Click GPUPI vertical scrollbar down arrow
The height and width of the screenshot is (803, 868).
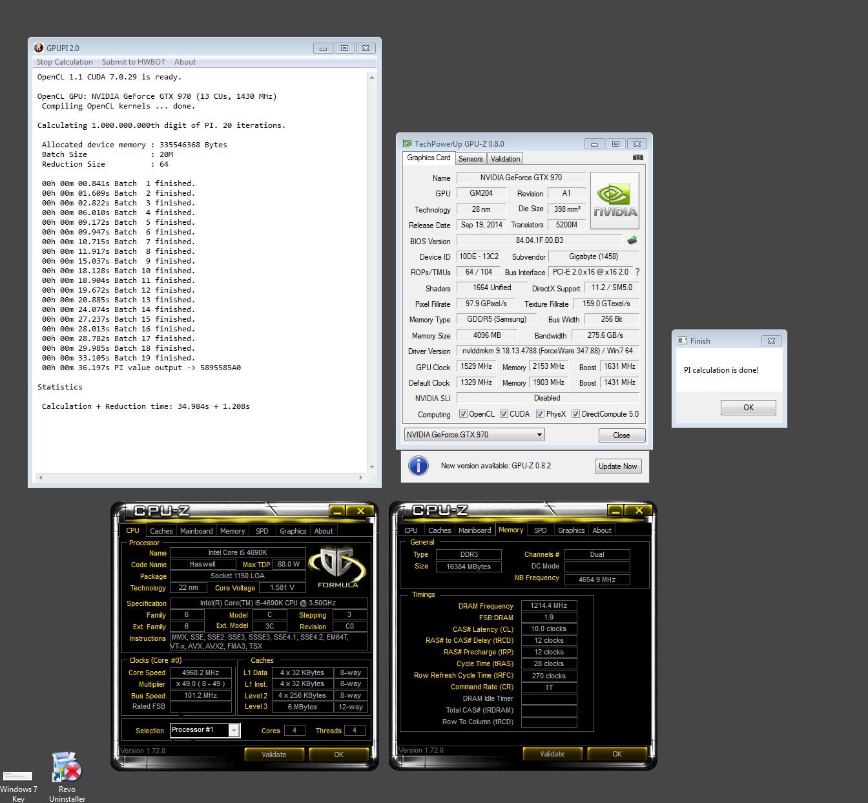(x=372, y=467)
